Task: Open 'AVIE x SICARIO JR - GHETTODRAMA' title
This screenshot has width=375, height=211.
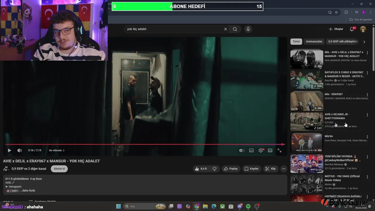Action: coord(337,116)
